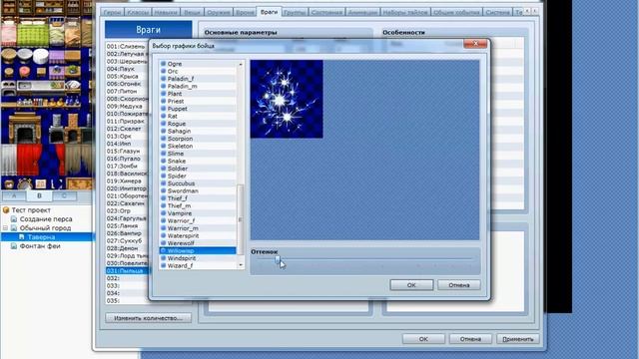Viewport: 639px width, 359px height.
Task: Open the Анимации tab
Action: tap(362, 13)
